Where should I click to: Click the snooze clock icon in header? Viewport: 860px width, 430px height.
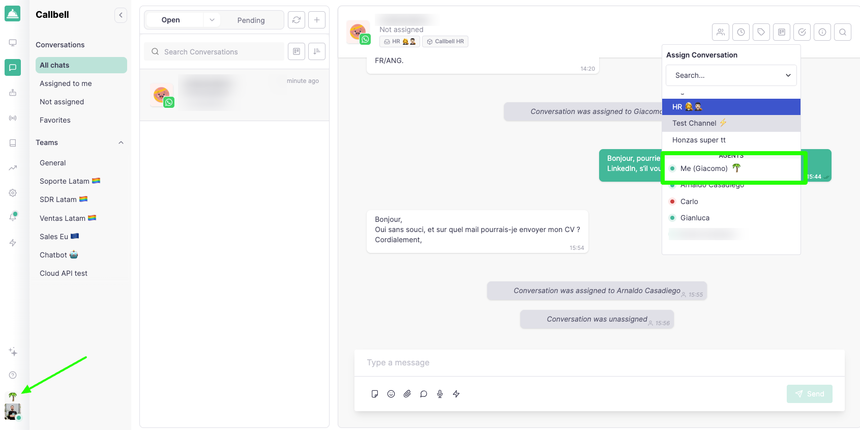click(x=741, y=32)
